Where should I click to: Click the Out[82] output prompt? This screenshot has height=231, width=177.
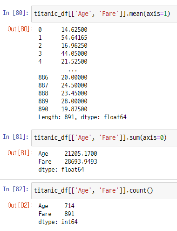[20, 205]
